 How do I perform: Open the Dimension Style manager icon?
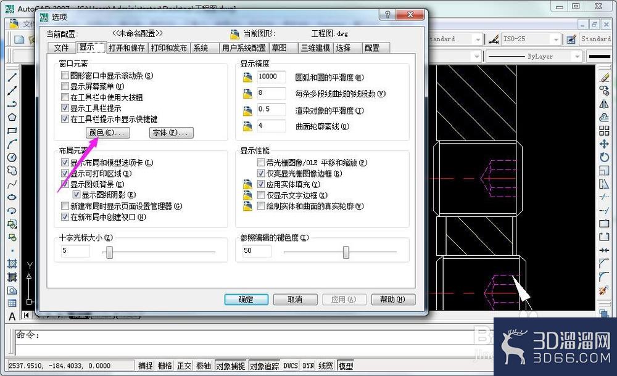click(494, 39)
